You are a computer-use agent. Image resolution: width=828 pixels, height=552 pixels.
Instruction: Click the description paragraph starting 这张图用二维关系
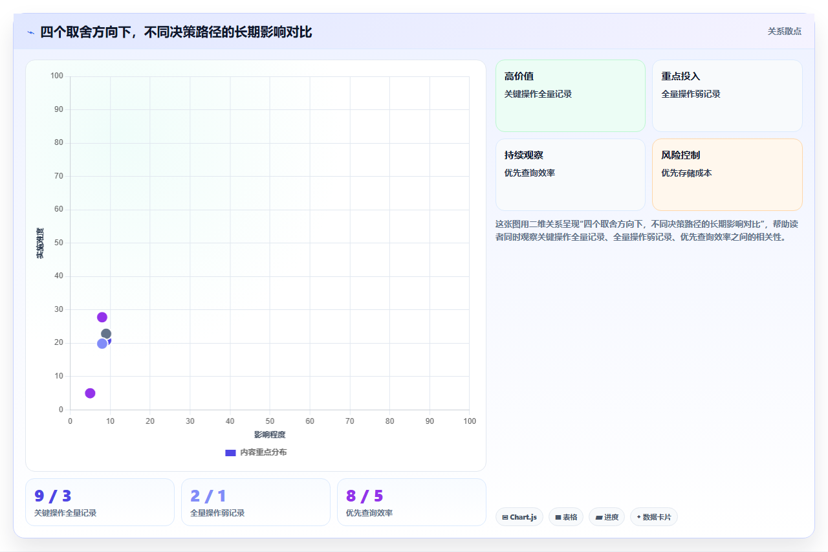pos(648,230)
